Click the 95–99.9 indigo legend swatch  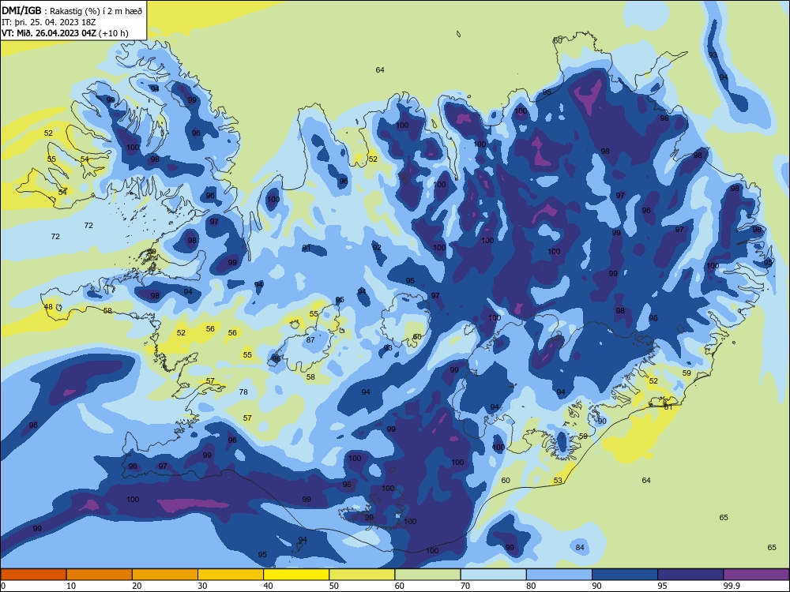coord(690,575)
